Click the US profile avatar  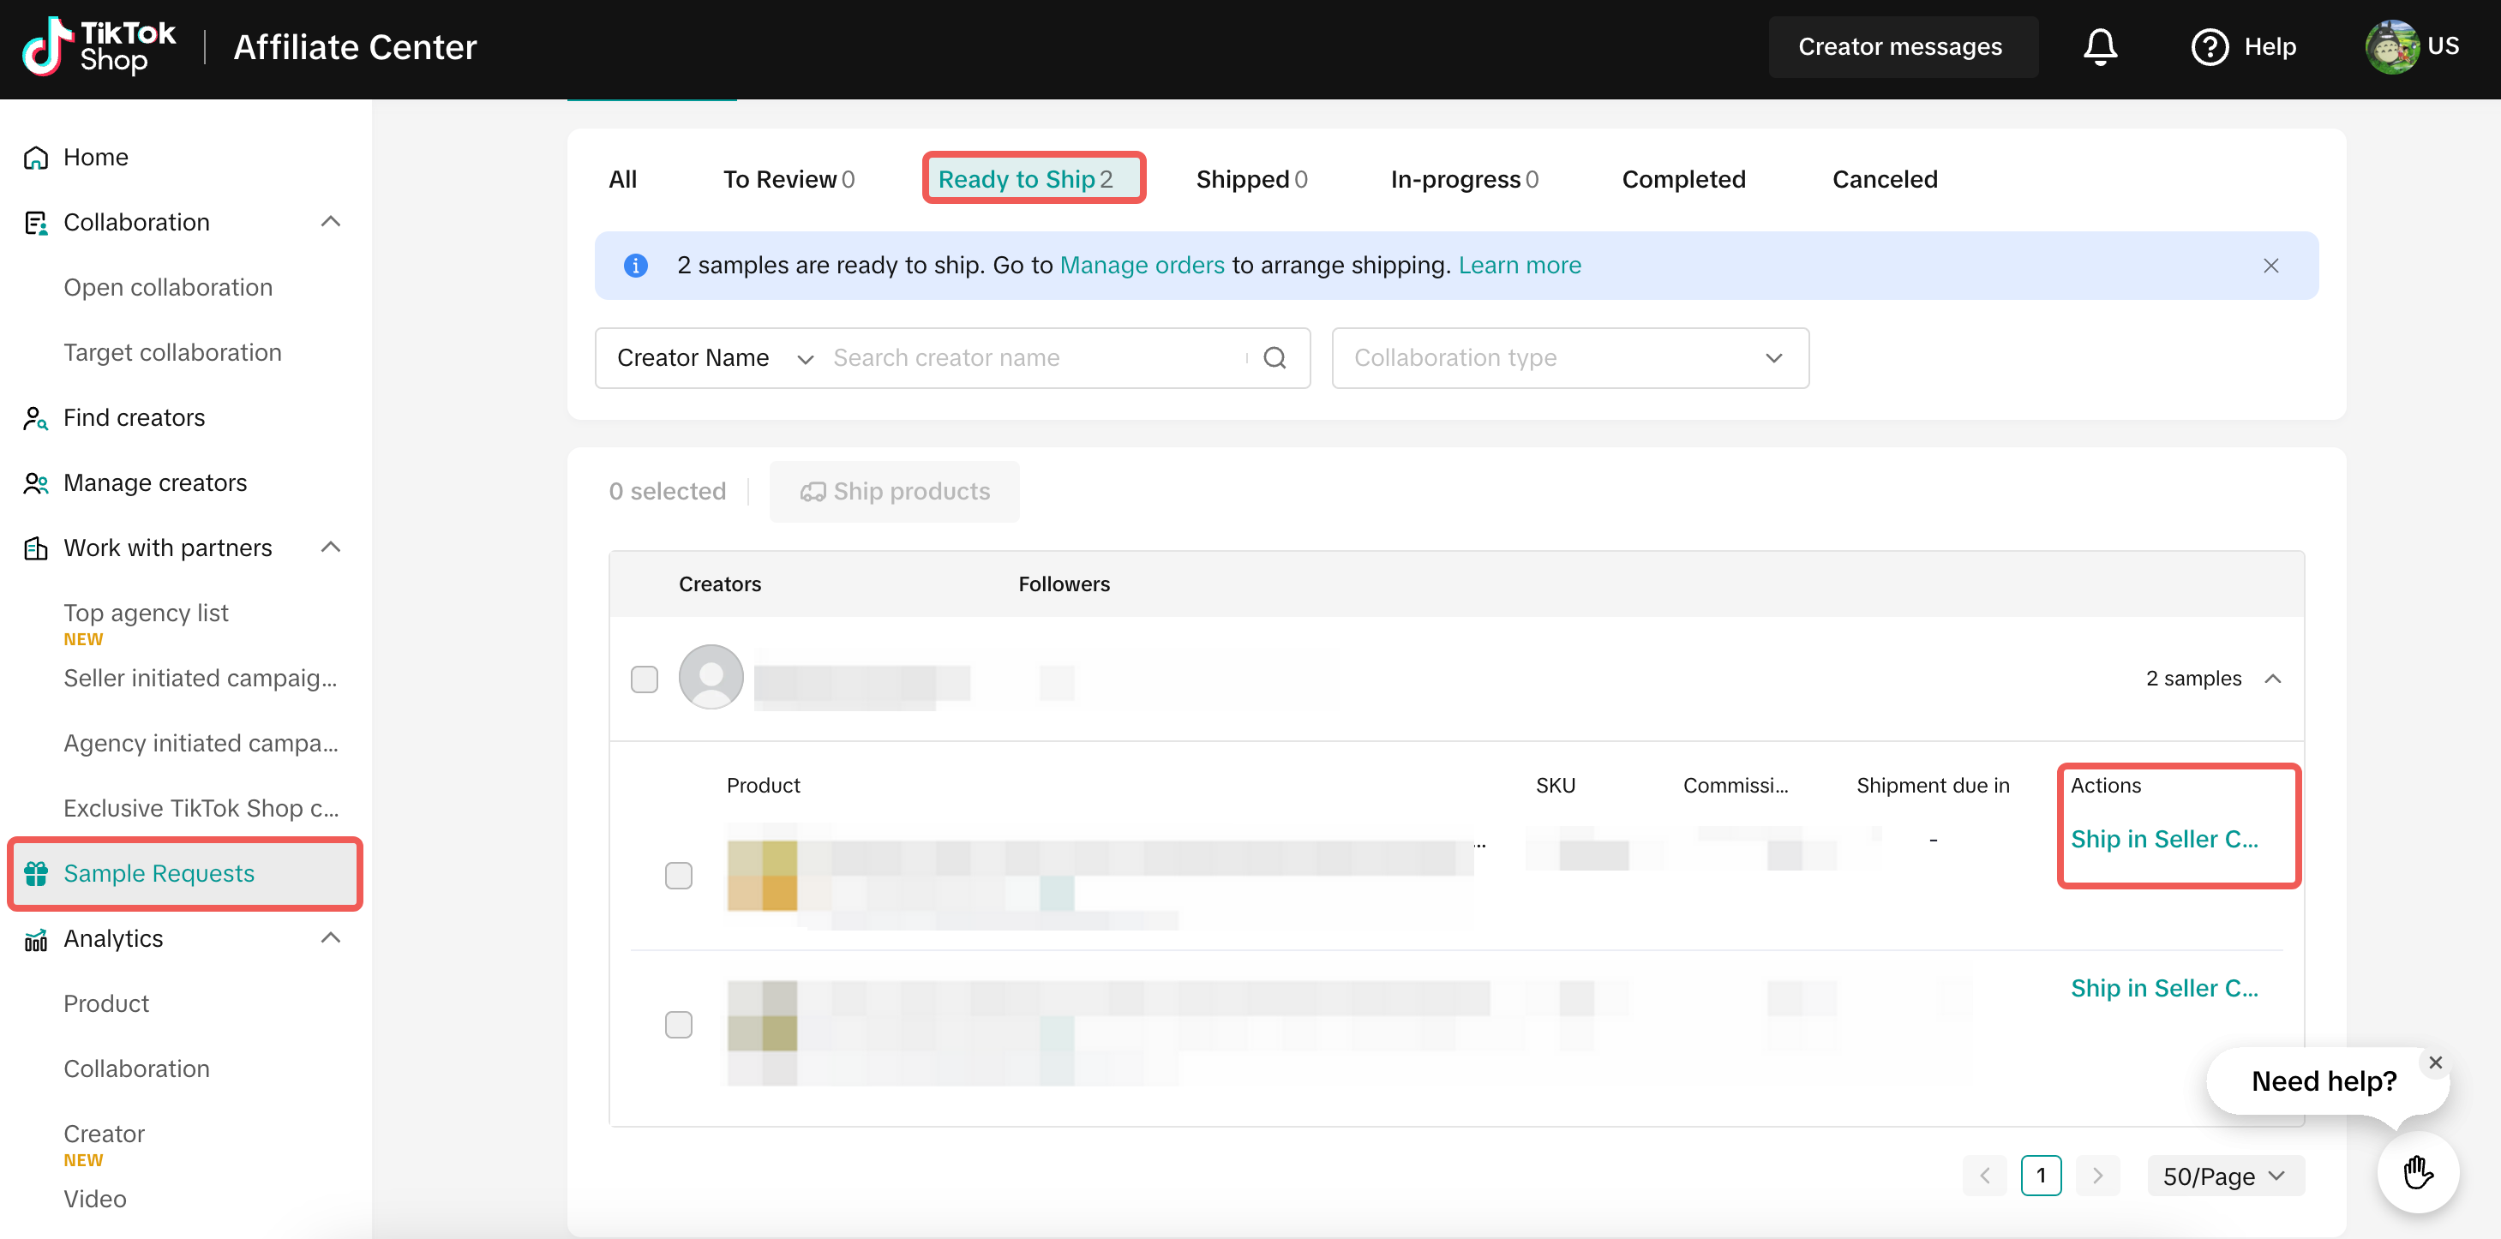(2391, 46)
